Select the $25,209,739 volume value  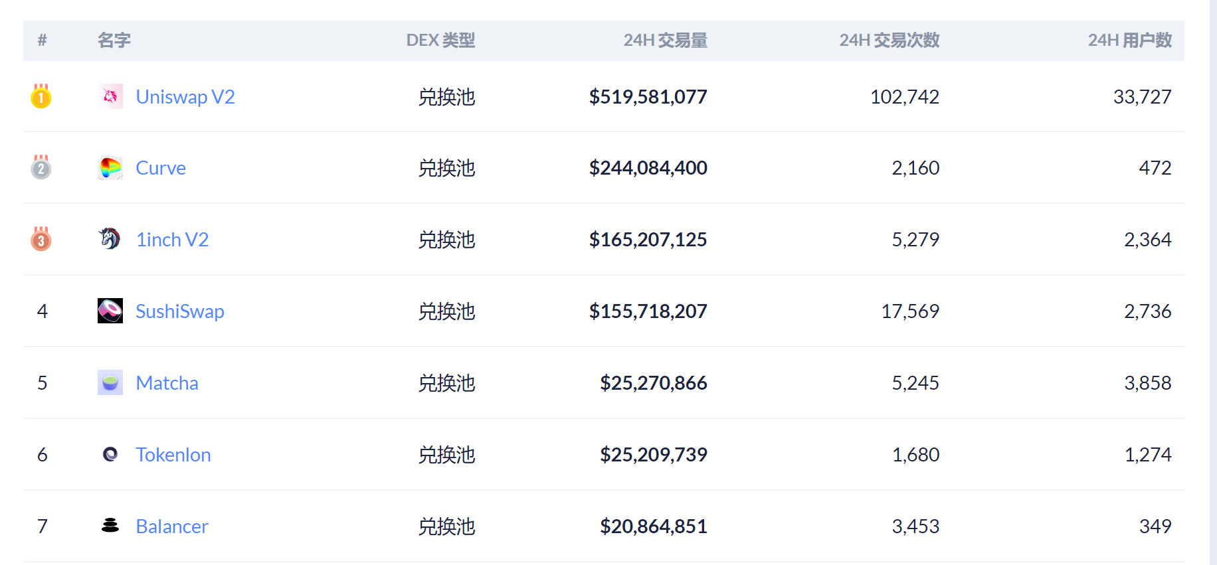pyautogui.click(x=654, y=455)
